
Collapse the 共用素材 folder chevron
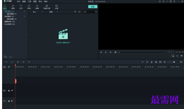coord(24,16)
